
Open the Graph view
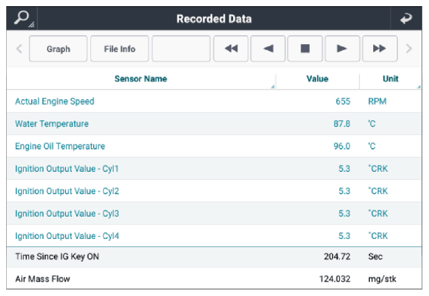tap(58, 49)
